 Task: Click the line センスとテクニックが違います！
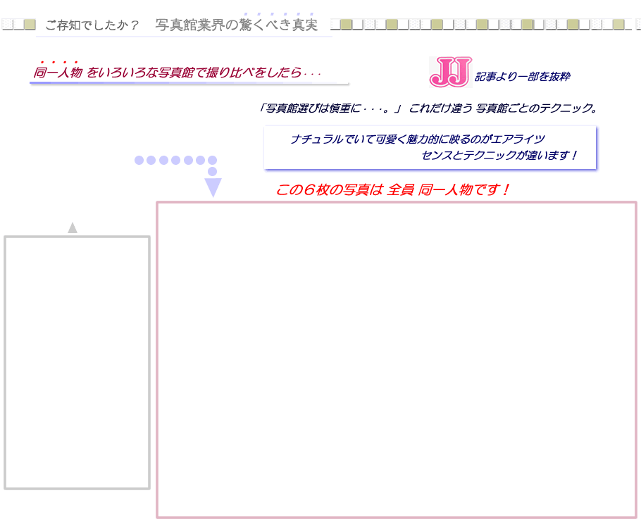click(x=499, y=156)
